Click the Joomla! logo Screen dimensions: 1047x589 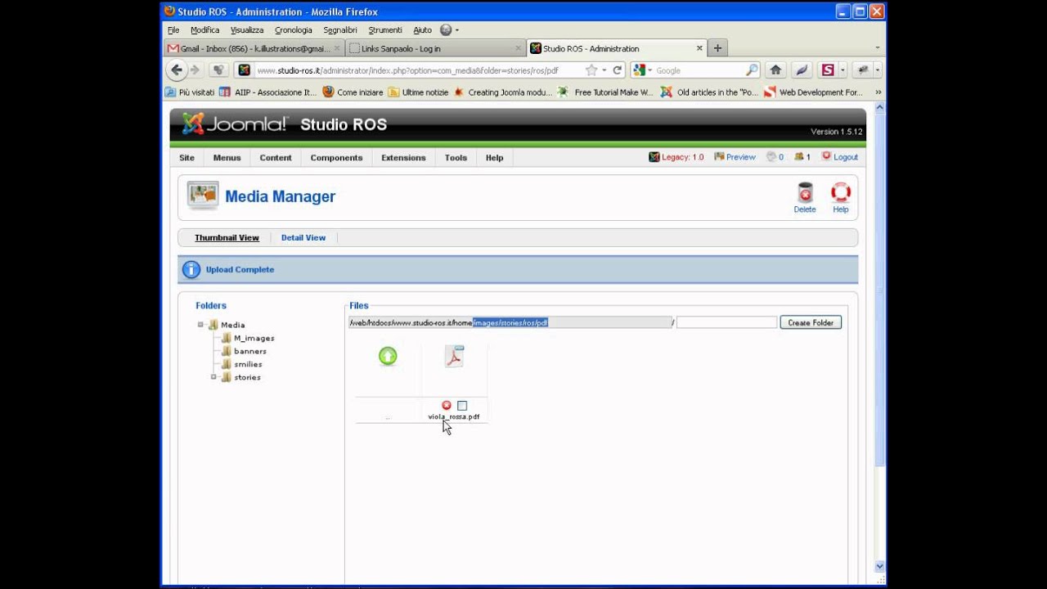[x=235, y=124]
